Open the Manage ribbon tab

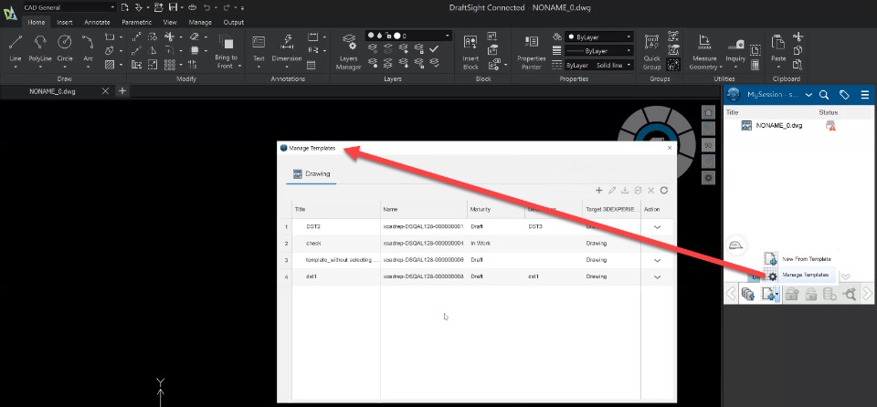click(200, 23)
